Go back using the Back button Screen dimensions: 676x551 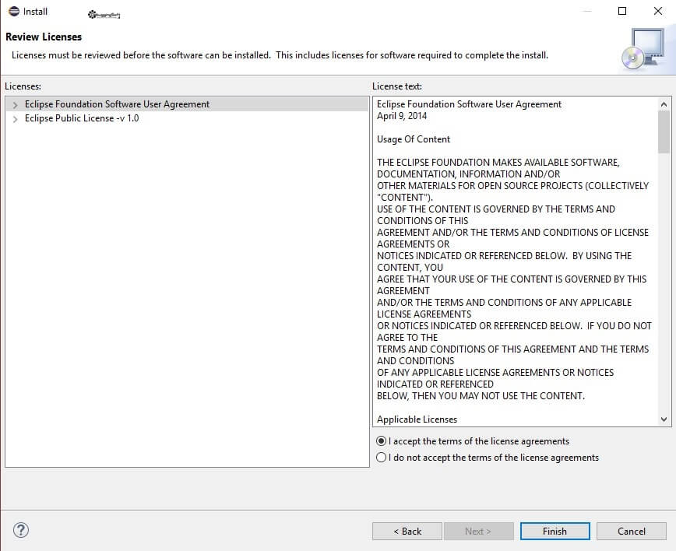tap(407, 531)
